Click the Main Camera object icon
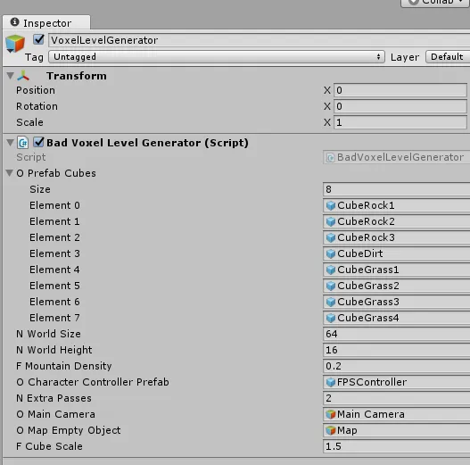This screenshot has width=470, height=465. (331, 414)
